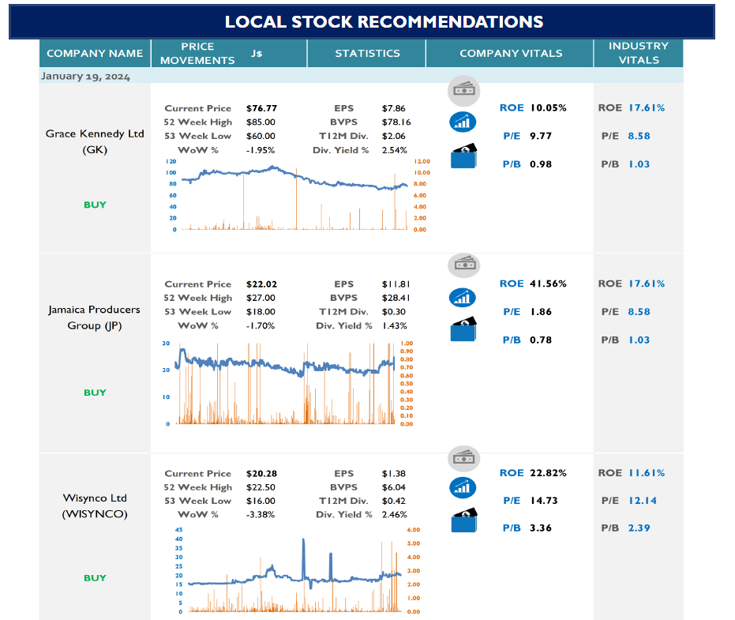735x620 pixels.
Task: Click the $60.00 53 week low value
Action: coord(261,136)
